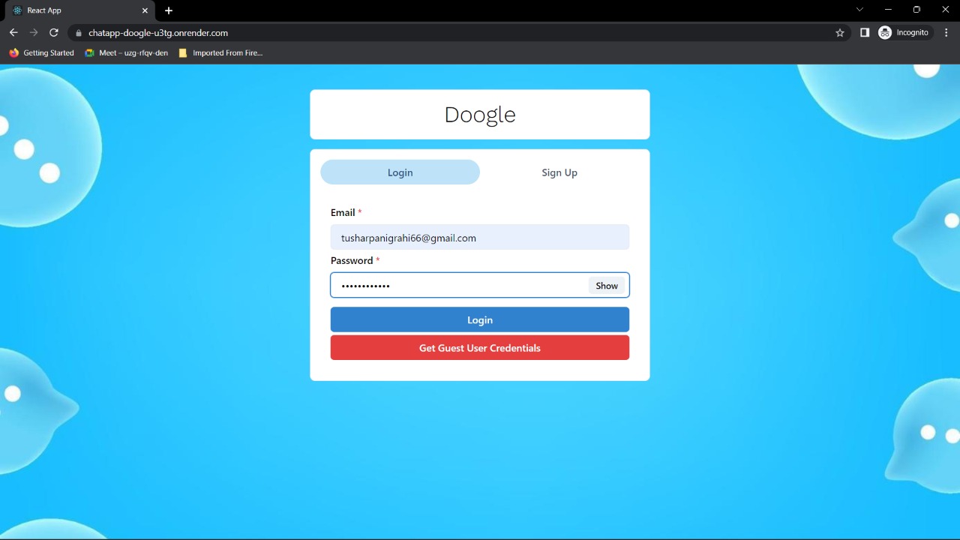Toggle the browser side panel icon
The image size is (960, 540).
(x=865, y=33)
